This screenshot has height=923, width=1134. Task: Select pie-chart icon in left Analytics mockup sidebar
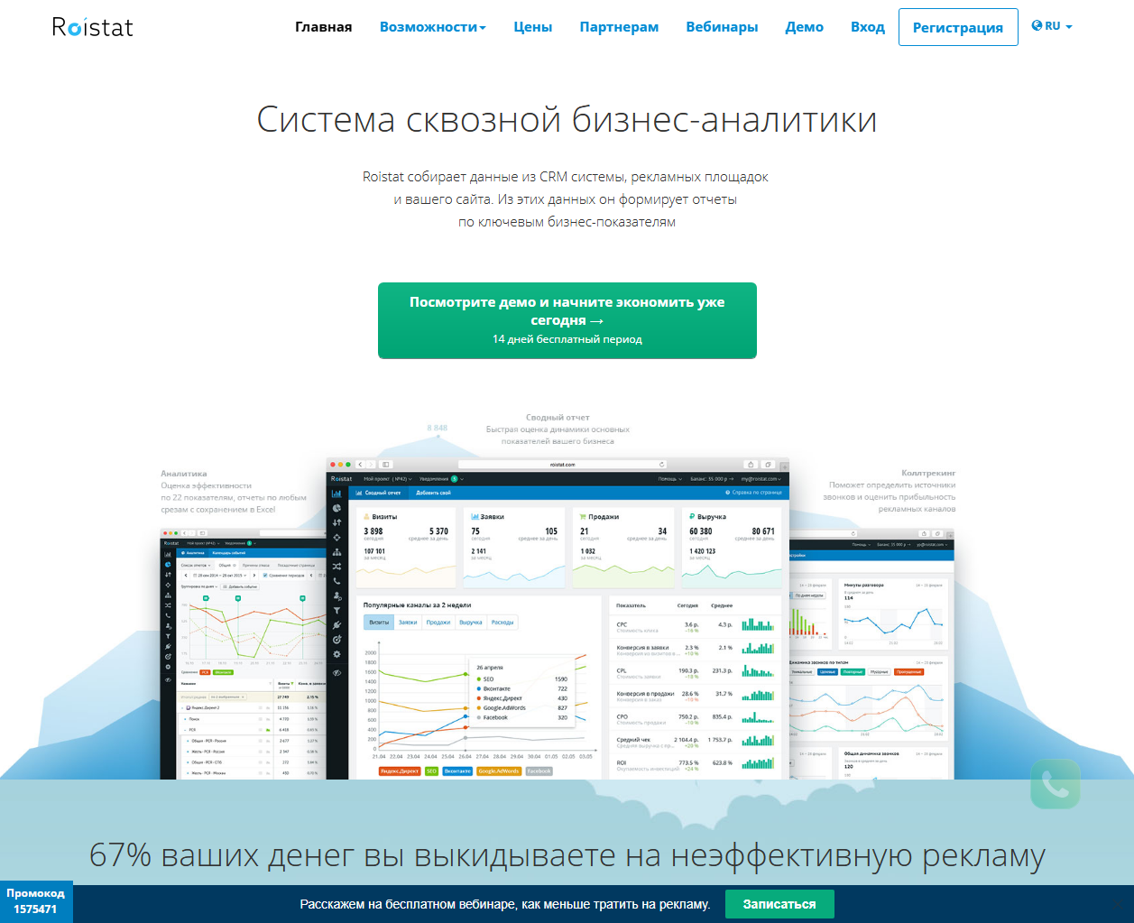[x=168, y=564]
